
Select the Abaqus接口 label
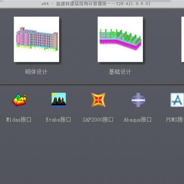click(138, 120)
